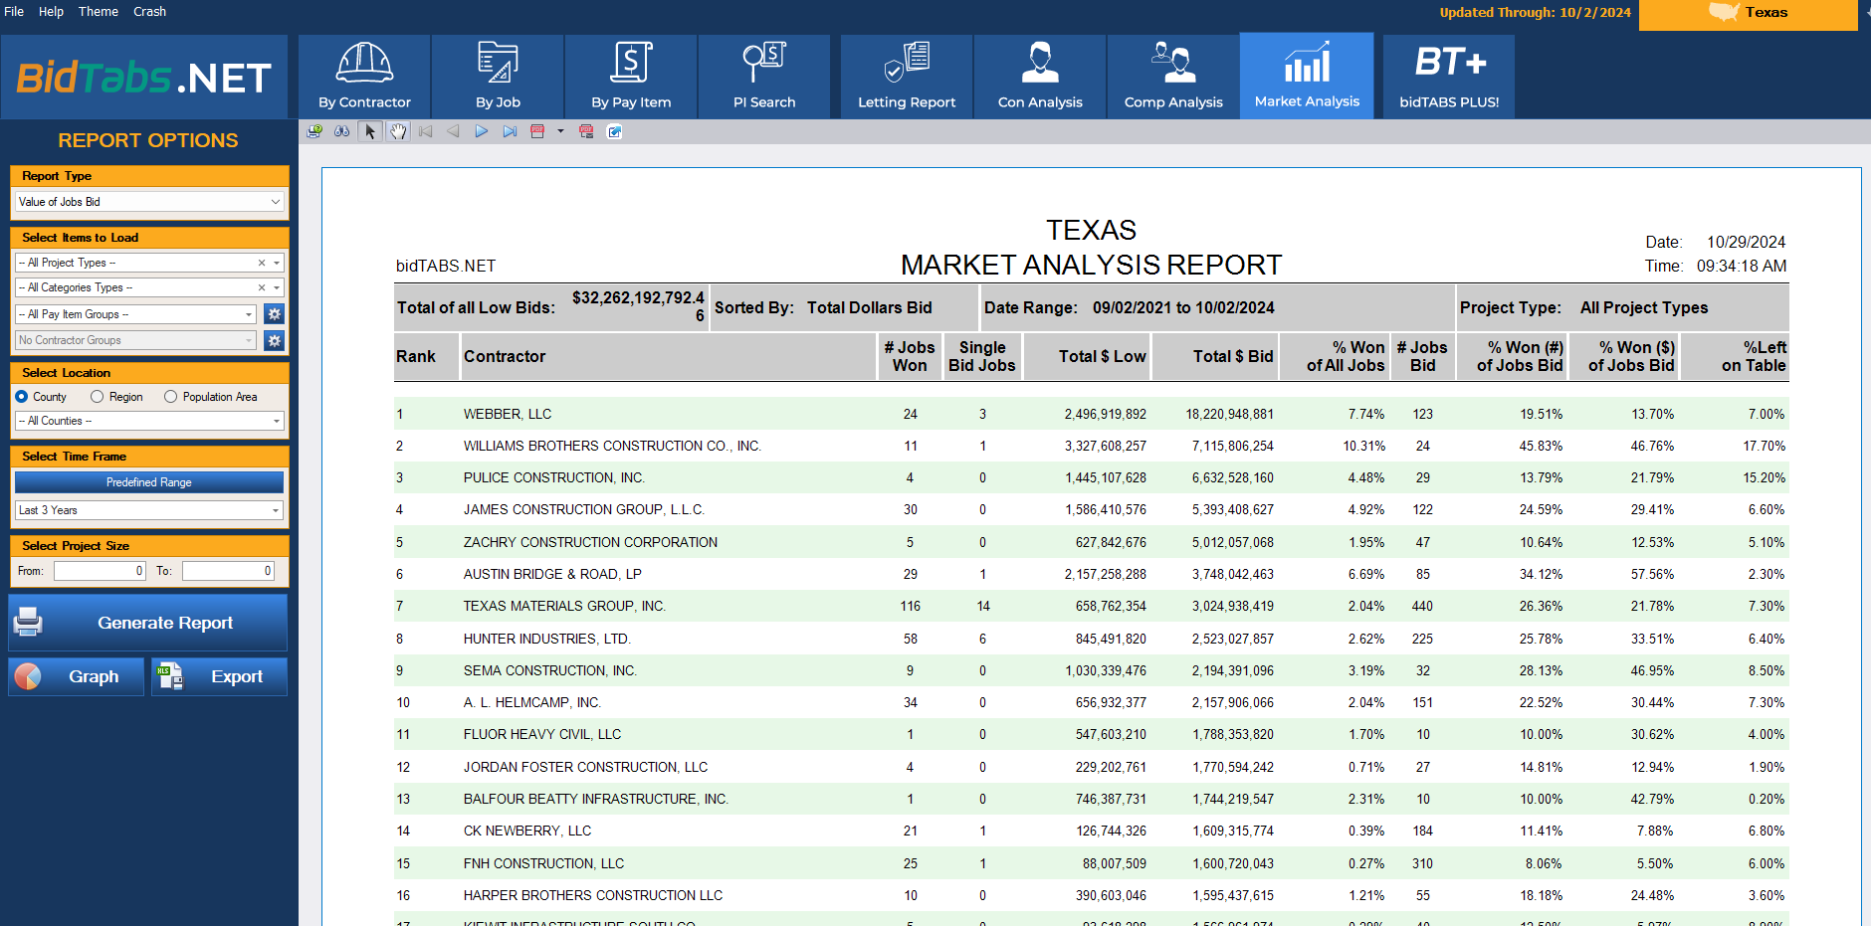Open the bidTABS PLUS! module
This screenshot has width=1871, height=926.
click(1449, 77)
